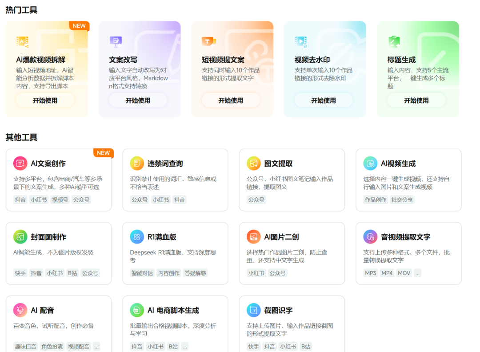Open the 图文提取 tool icon
This screenshot has width=480, height=352.
pyautogui.click(x=254, y=163)
